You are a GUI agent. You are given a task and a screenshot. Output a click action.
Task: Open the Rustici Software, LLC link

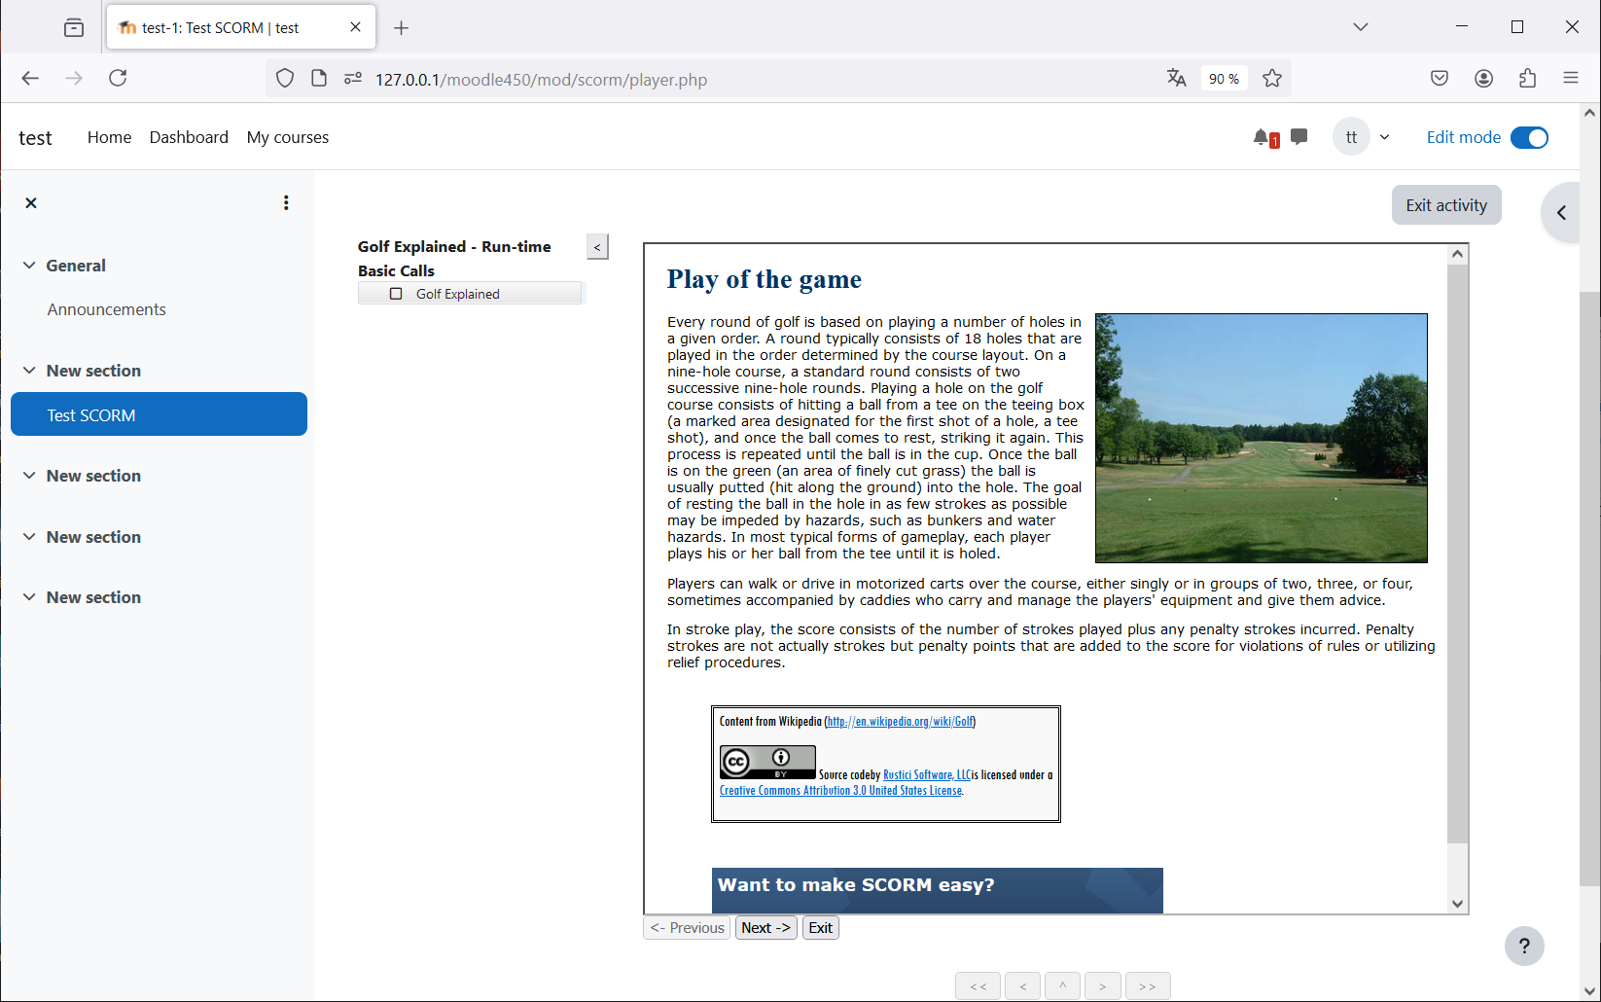tap(927, 775)
